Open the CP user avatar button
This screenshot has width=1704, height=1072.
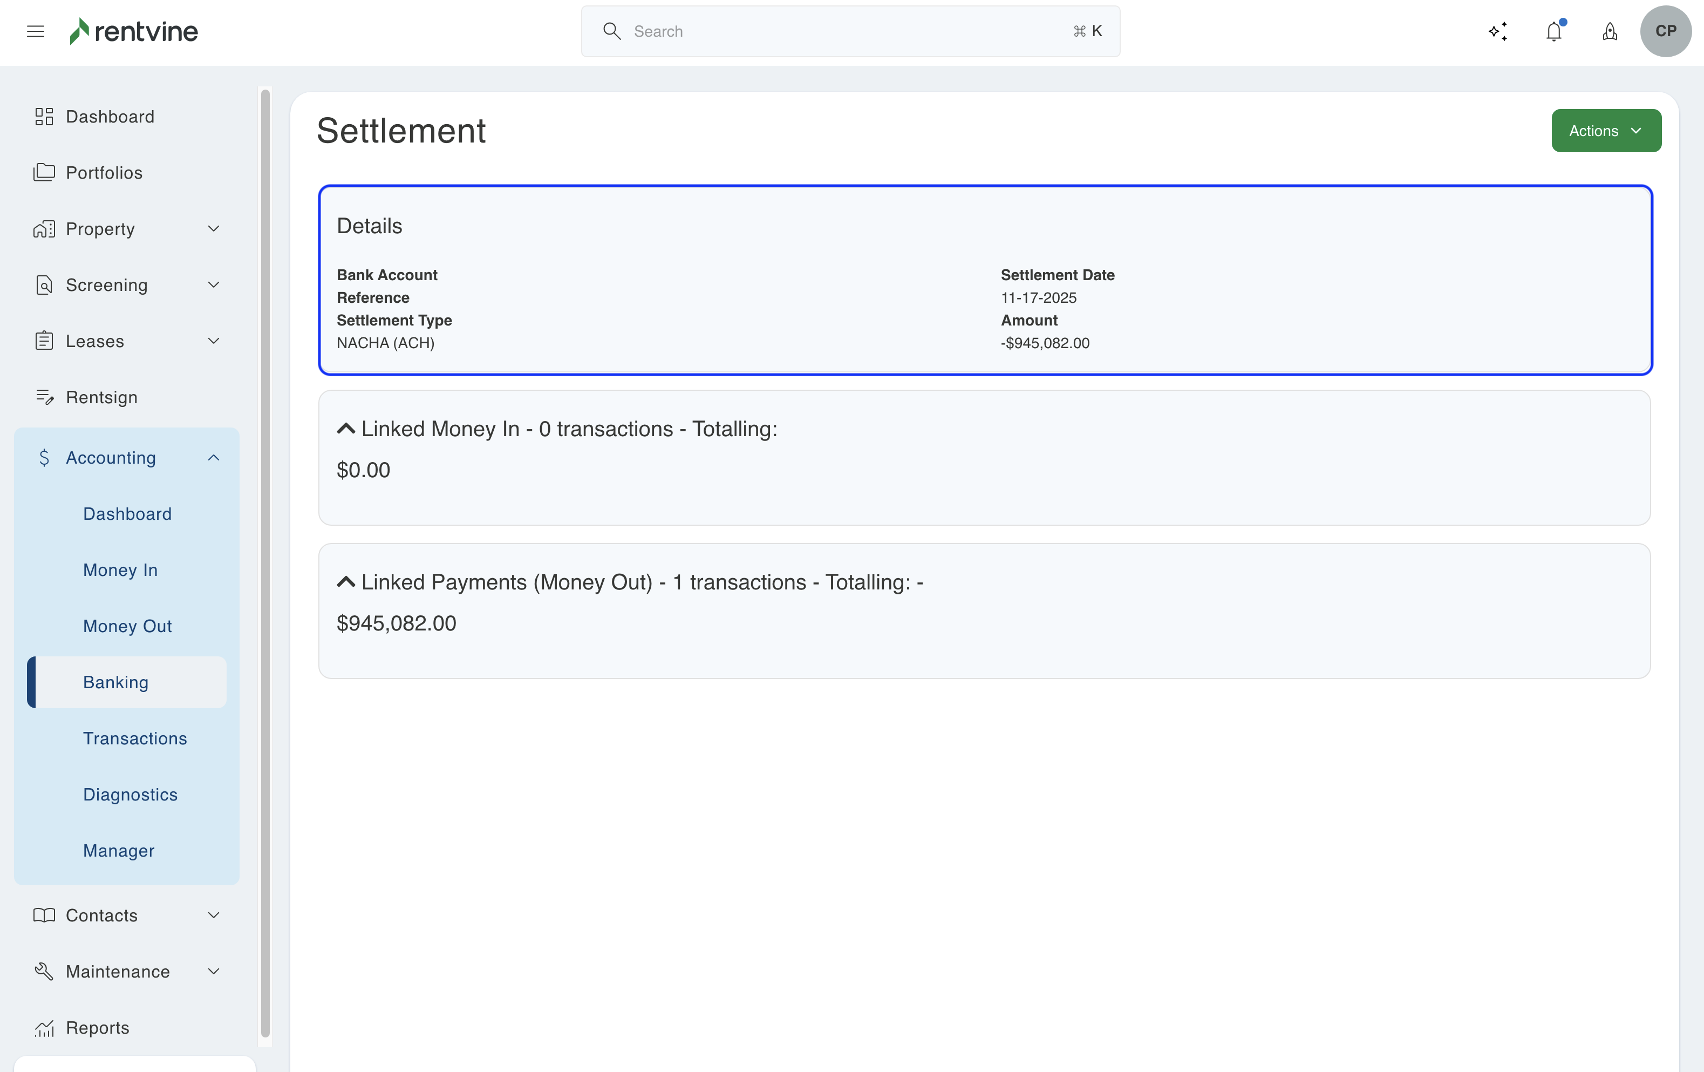1665,31
